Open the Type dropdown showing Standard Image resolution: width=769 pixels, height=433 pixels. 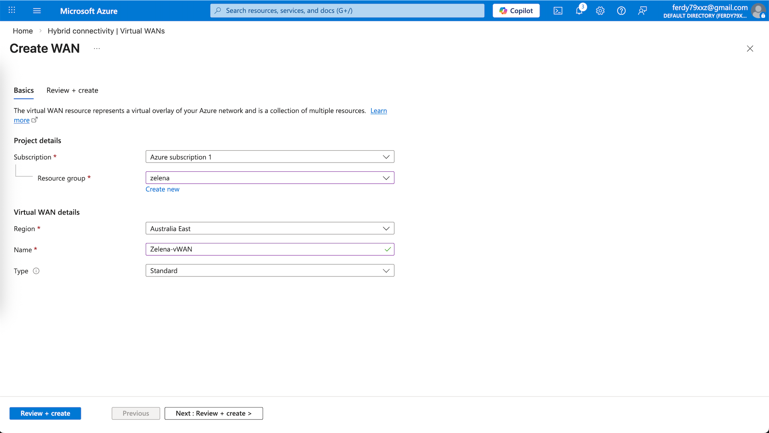point(270,271)
